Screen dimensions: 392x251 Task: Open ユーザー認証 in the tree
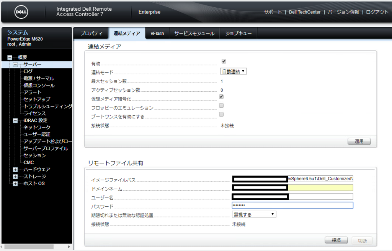tap(37, 134)
